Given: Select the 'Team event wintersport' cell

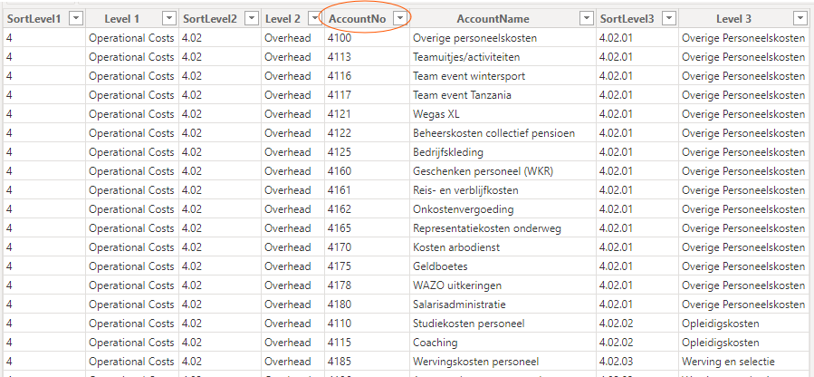Looking at the screenshot, I should click(503, 76).
